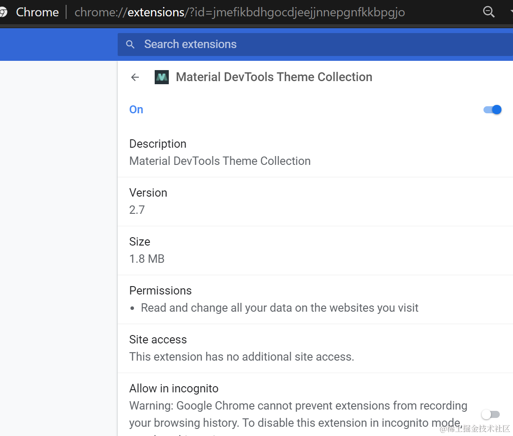Click the version number 2.7

tap(137, 210)
